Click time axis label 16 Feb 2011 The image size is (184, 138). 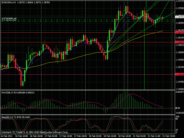pyautogui.click(x=6, y=136)
